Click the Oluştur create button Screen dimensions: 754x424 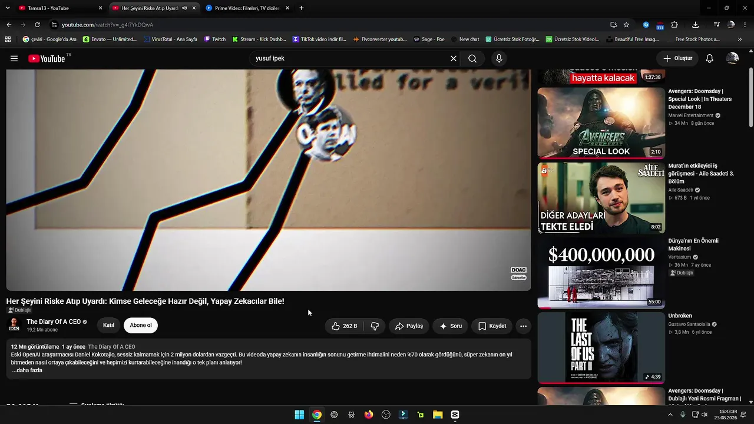click(x=677, y=58)
